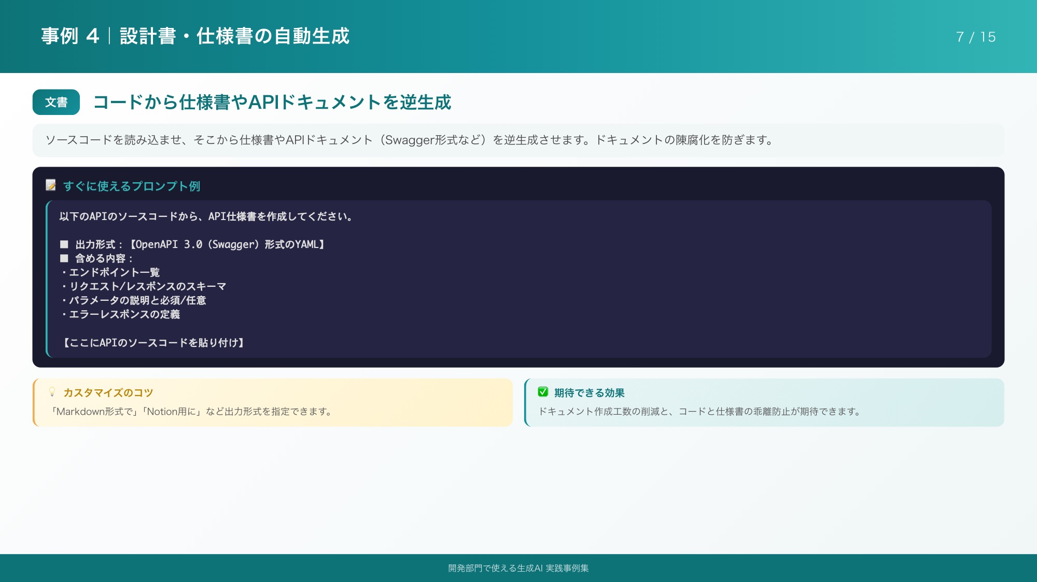Click the slide title 事例 4 設計書・仕様書の自動生成
This screenshot has height=582, width=1037.
pyautogui.click(x=195, y=36)
